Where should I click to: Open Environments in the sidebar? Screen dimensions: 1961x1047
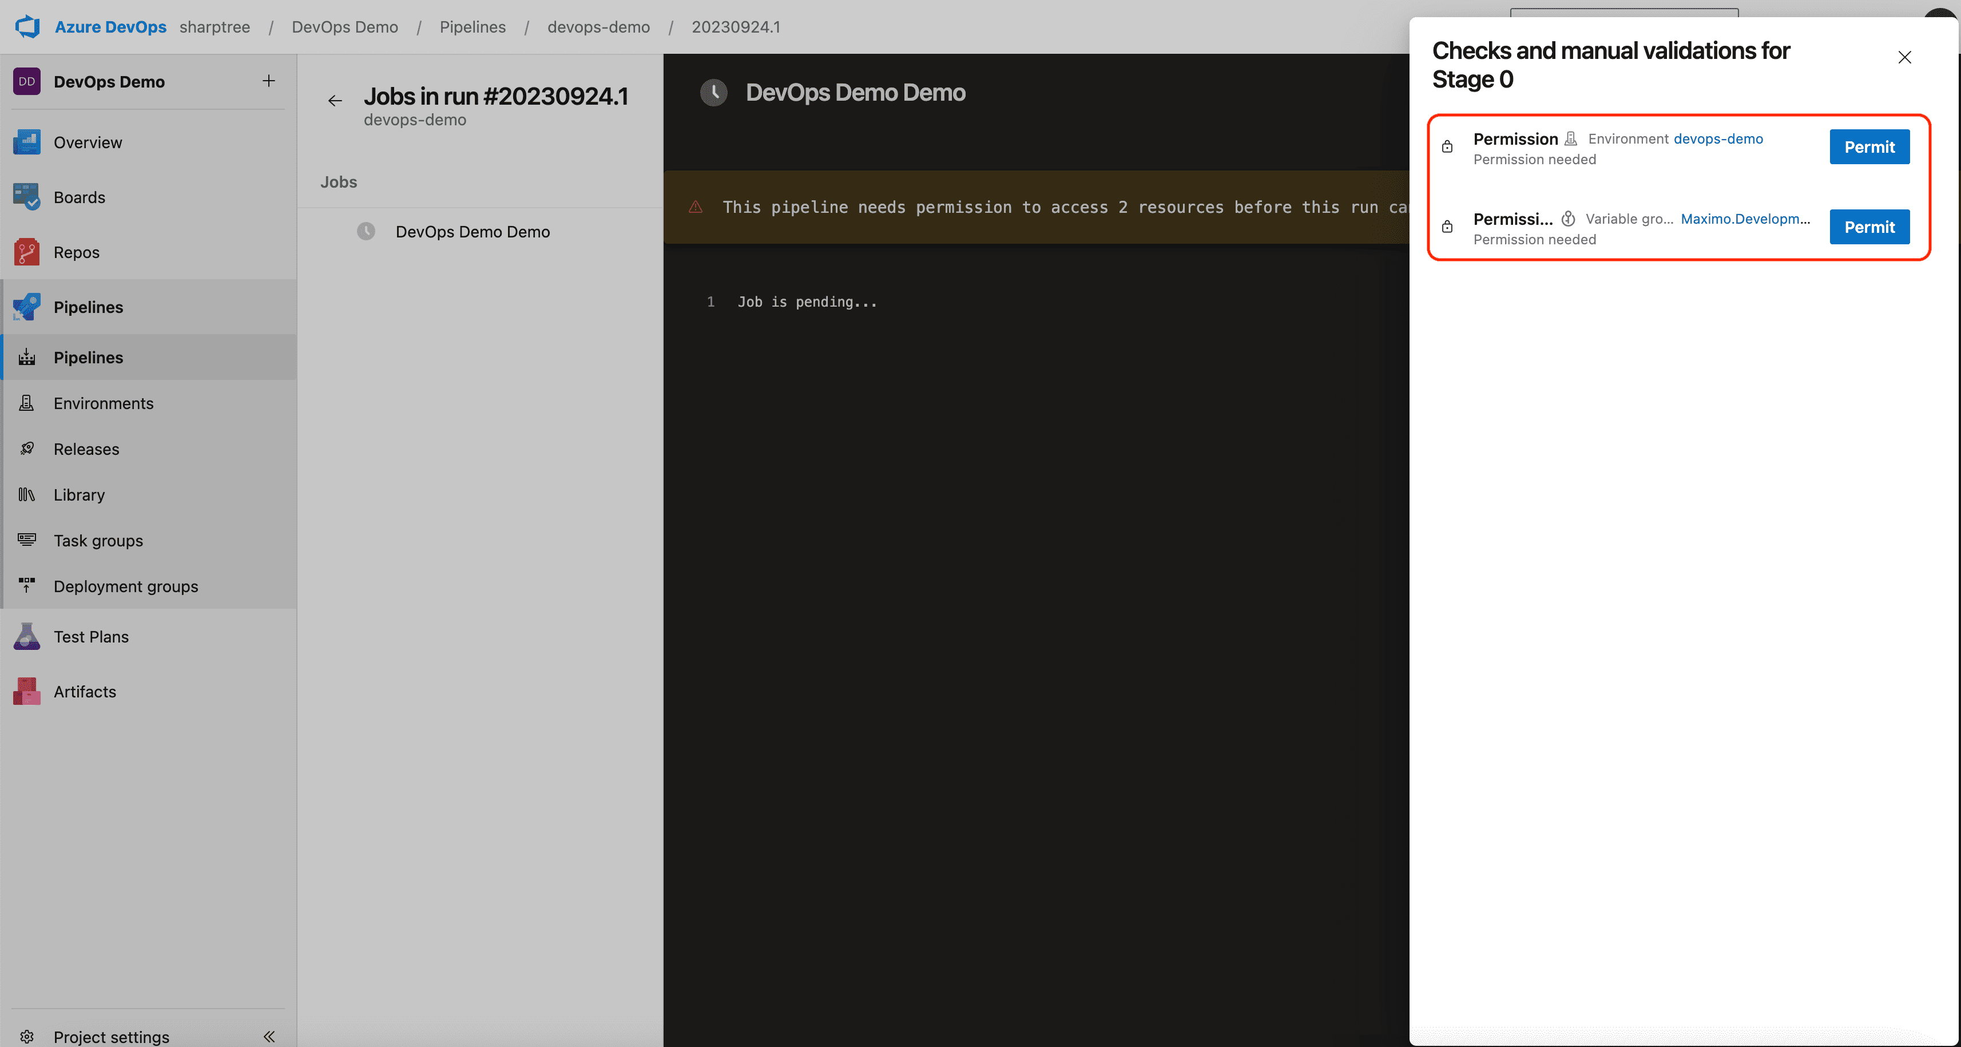click(x=148, y=403)
